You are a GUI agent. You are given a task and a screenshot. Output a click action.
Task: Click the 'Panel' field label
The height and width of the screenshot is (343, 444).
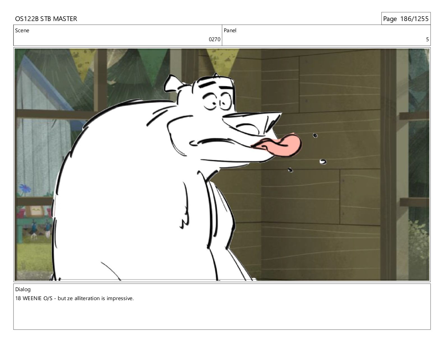tap(230, 31)
